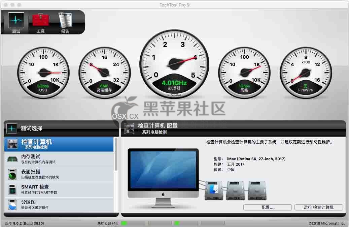
Task: Click the 测试选择 panel title
Action: (x=31, y=129)
